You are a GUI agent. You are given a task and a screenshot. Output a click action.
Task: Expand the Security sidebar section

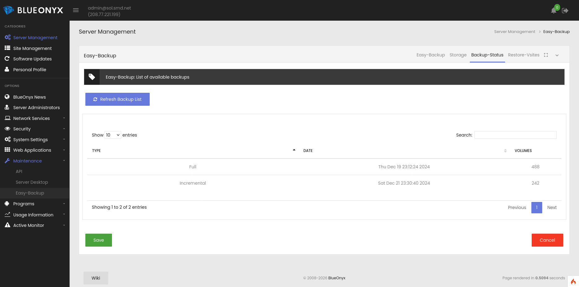[22, 129]
